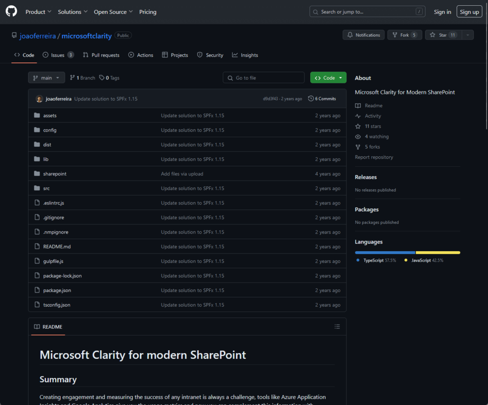488x405 pixels.
Task: Click the commit history clock icon
Action: [311, 99]
